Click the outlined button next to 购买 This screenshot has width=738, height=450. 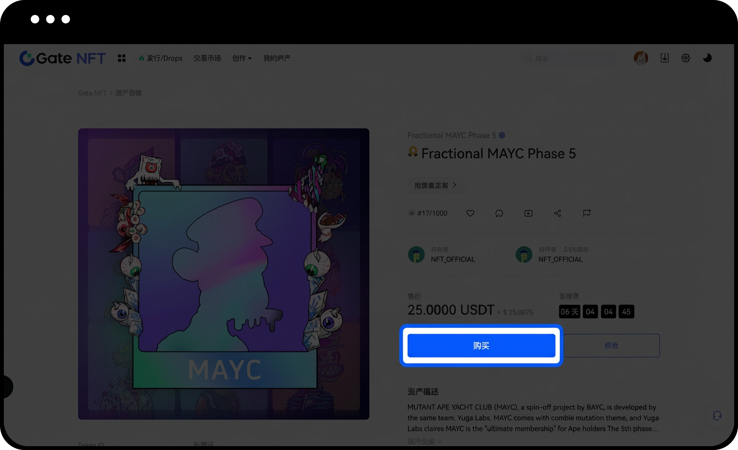click(612, 346)
